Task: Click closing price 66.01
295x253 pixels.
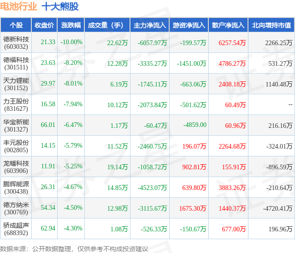Action: 48,125
